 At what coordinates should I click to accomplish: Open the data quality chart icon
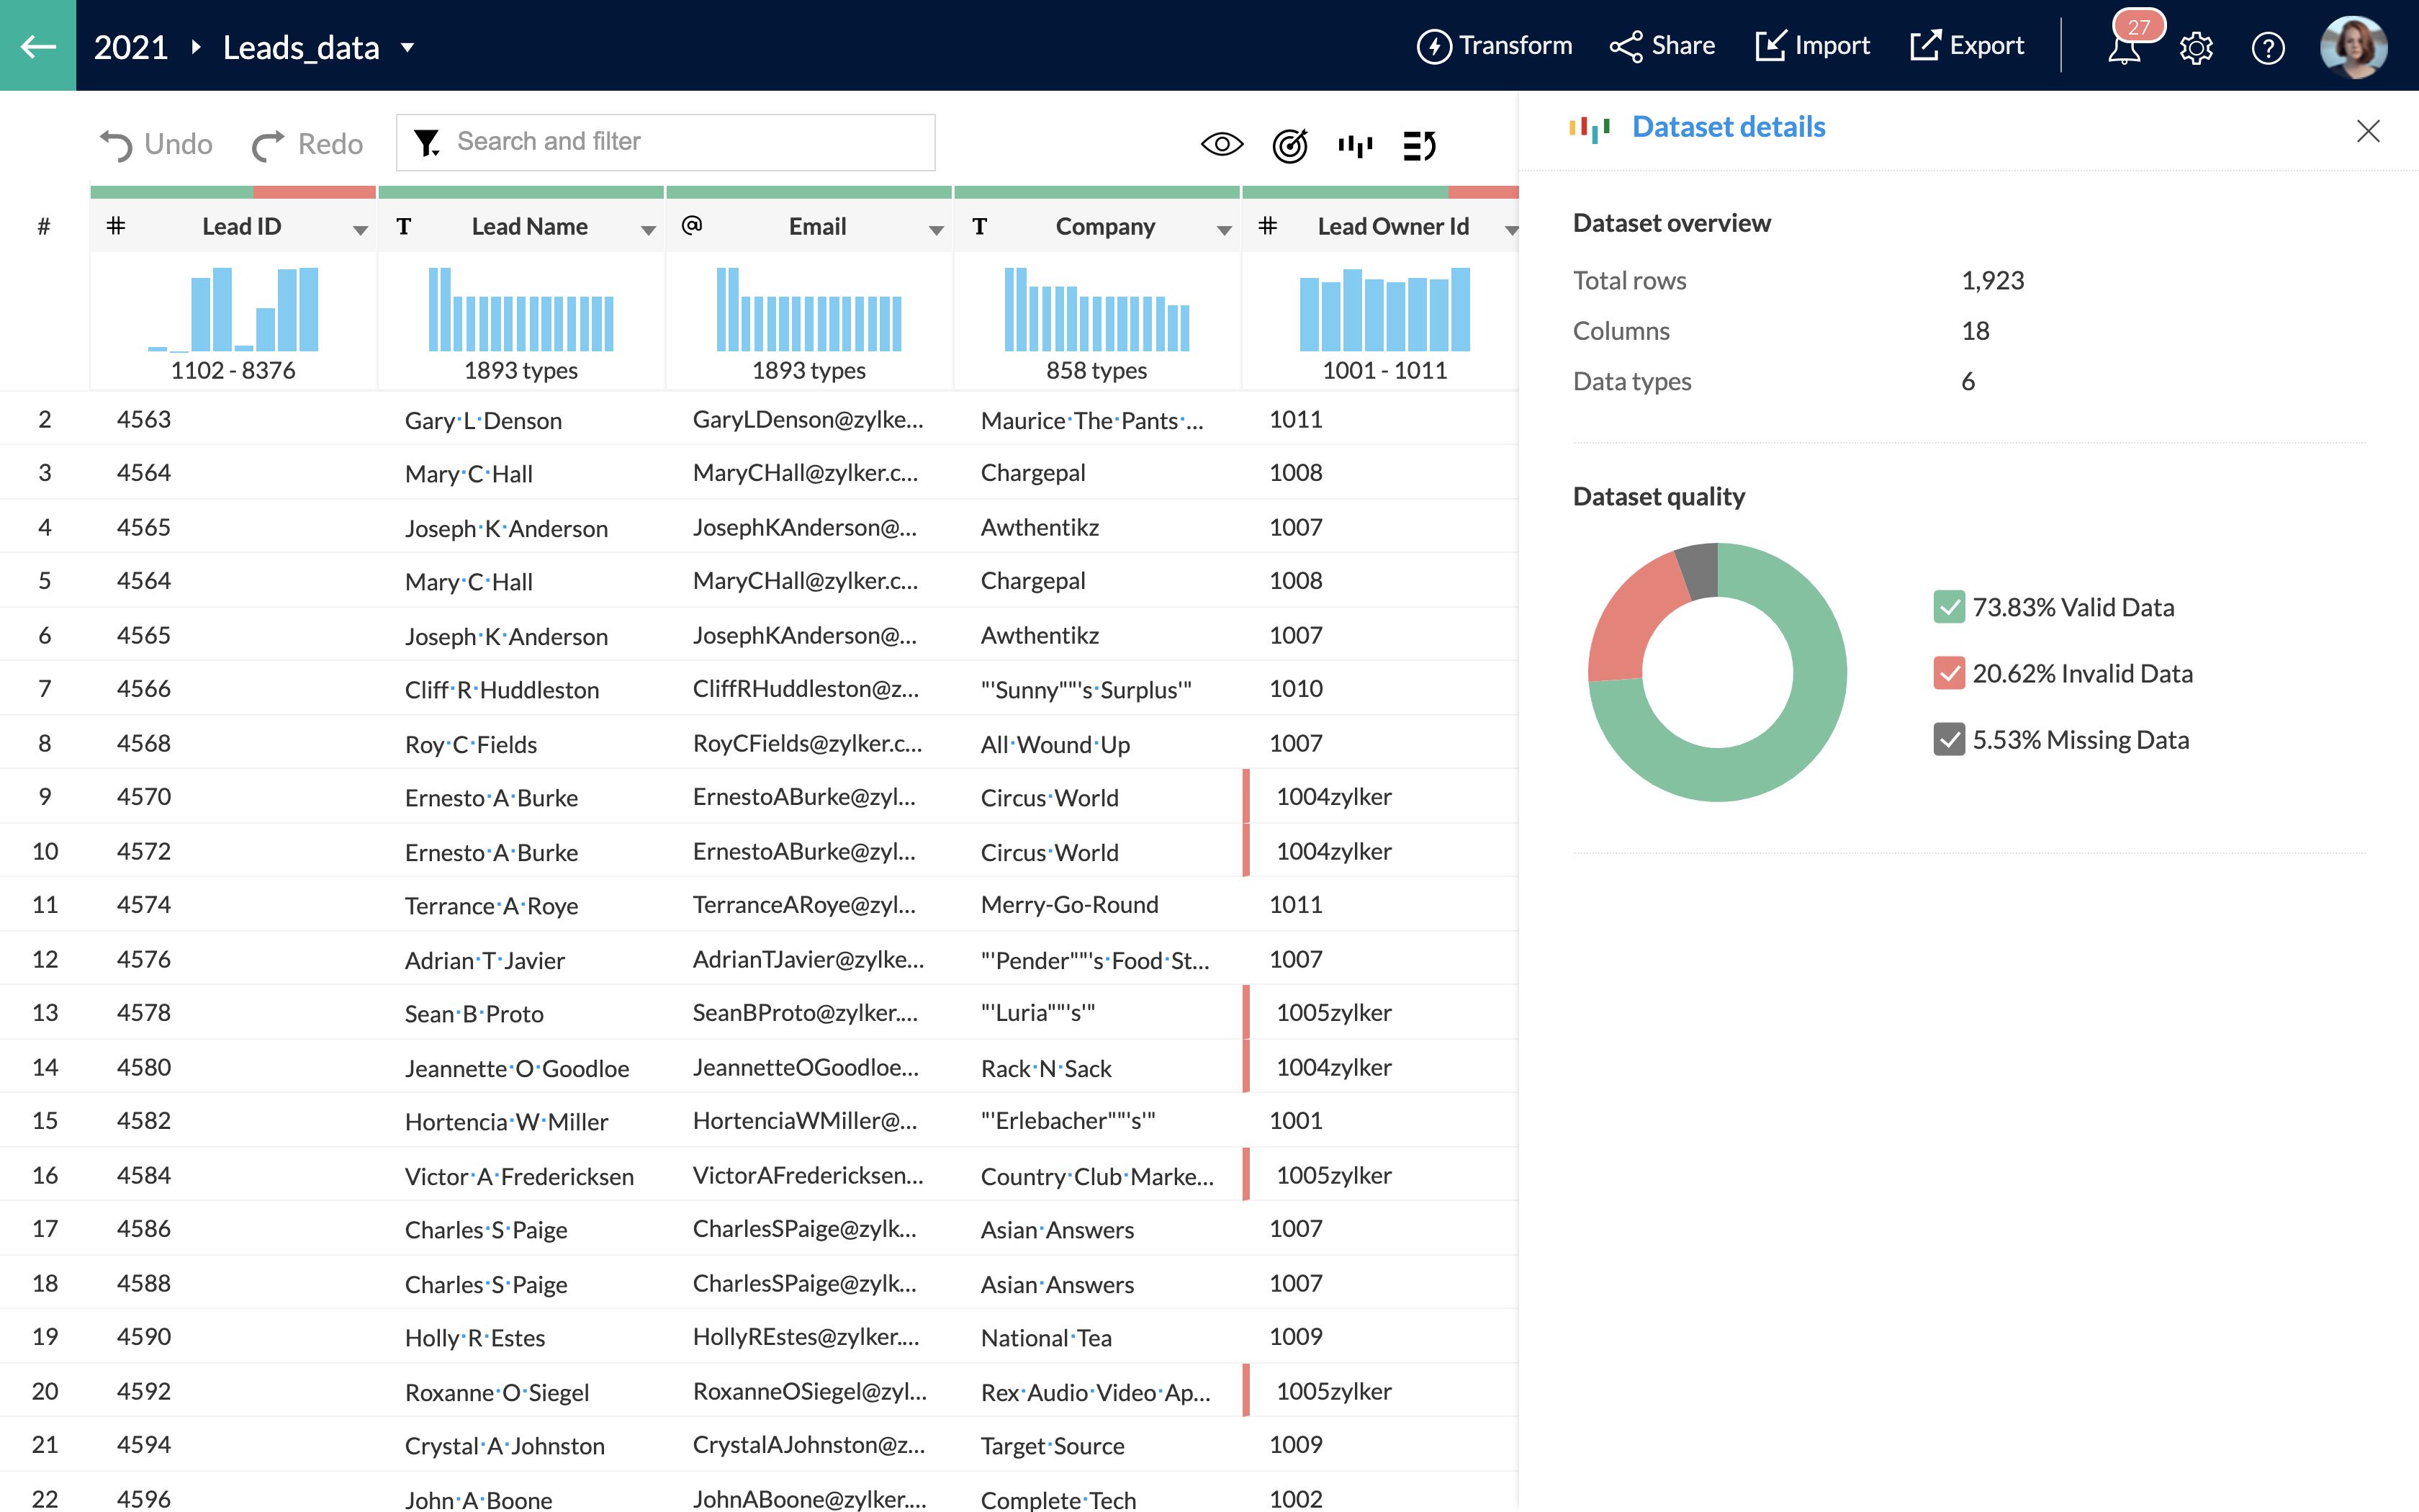[x=1354, y=146]
